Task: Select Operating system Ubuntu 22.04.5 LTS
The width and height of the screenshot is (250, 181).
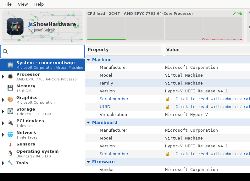Action: pyautogui.click(x=42, y=153)
